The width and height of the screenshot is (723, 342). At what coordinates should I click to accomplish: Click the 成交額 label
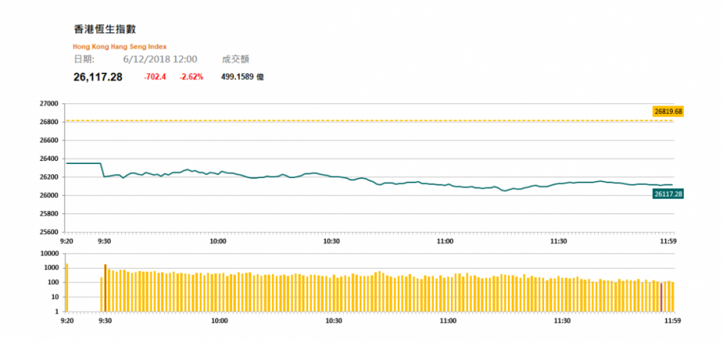236,59
